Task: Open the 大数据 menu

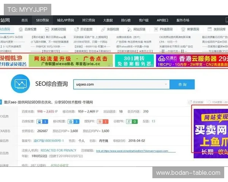Action: tap(108, 20)
